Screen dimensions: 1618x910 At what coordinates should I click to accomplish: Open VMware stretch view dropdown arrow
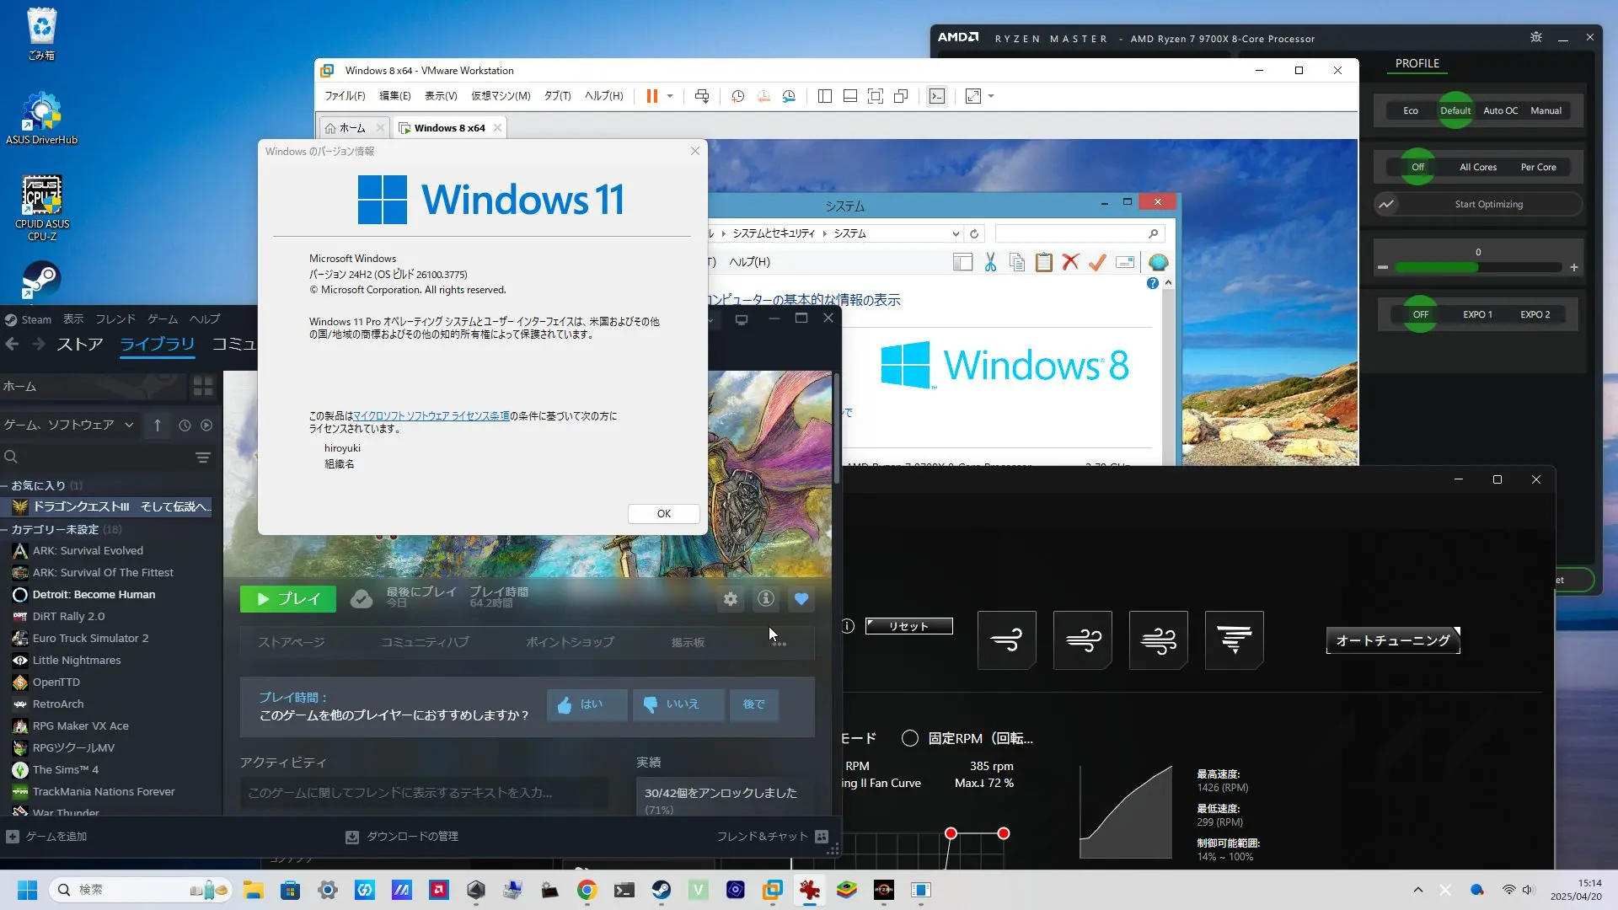991,96
